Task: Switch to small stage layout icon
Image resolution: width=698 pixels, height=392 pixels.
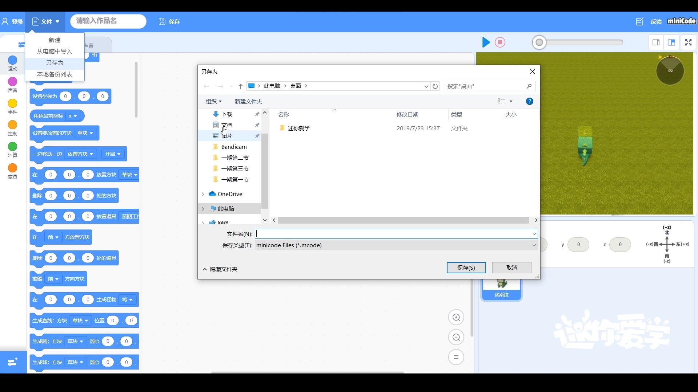Action: [656, 42]
